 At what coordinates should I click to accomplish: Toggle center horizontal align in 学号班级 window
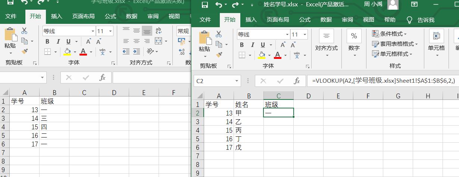click(x=137, y=41)
